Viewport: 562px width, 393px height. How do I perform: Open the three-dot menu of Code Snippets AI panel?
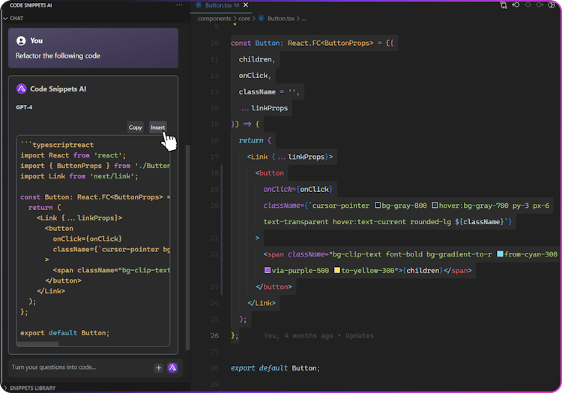pos(178,5)
